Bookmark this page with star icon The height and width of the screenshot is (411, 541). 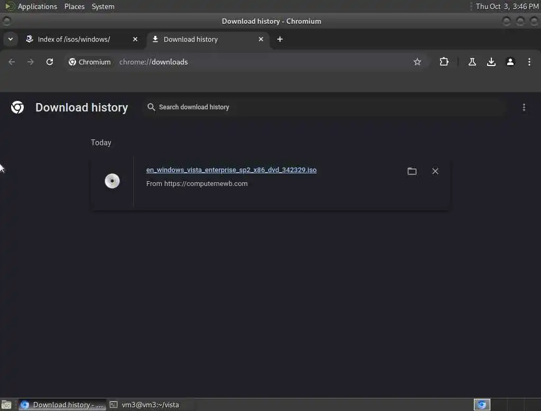(x=417, y=62)
